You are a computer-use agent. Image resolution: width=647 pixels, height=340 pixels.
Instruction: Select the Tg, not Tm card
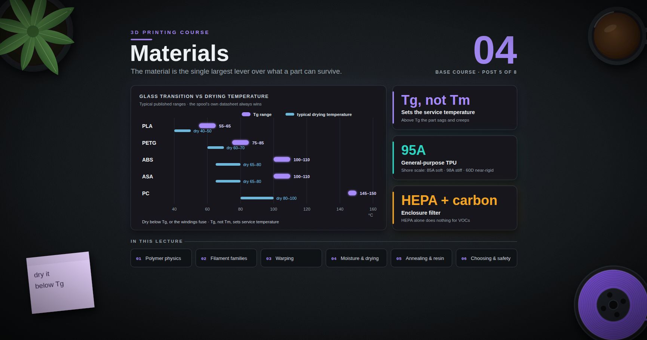(x=455, y=108)
